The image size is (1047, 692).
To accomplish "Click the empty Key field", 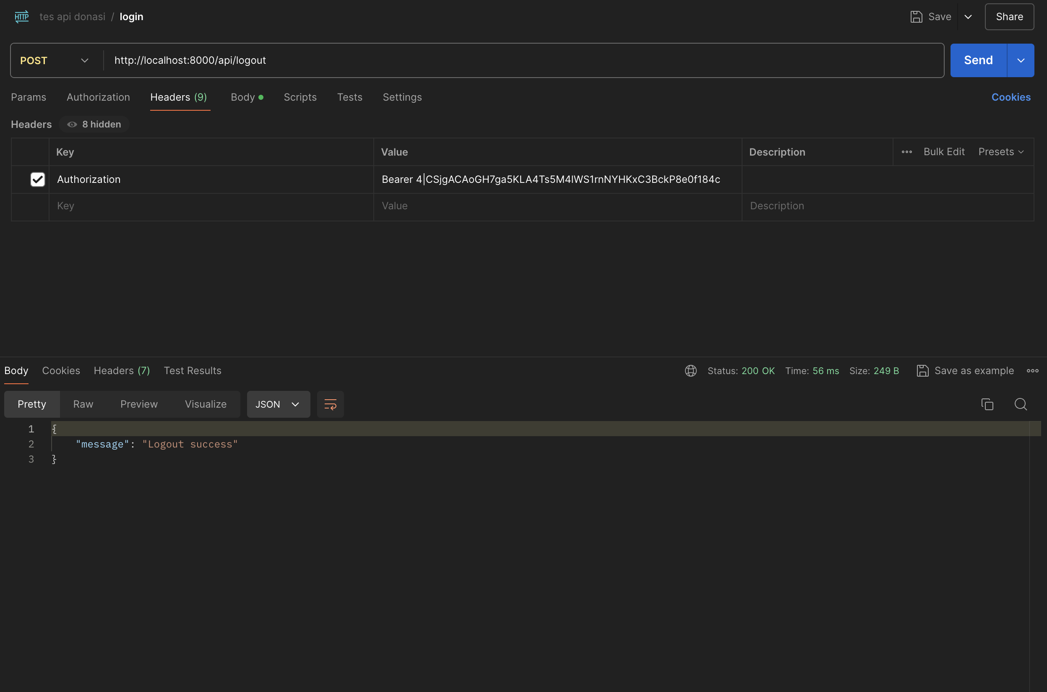I will (x=211, y=206).
